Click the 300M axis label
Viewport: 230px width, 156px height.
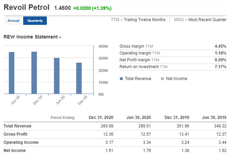103,58
